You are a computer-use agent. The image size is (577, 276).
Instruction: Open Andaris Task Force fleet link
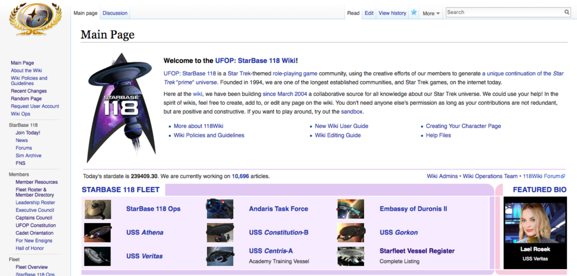point(278,208)
